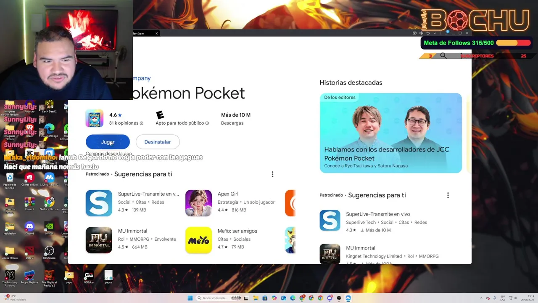Open taskbar clock showing 23:19
The height and width of the screenshot is (303, 538).
[x=528, y=298]
